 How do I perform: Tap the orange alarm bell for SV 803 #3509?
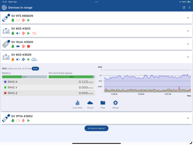tap(13, 60)
